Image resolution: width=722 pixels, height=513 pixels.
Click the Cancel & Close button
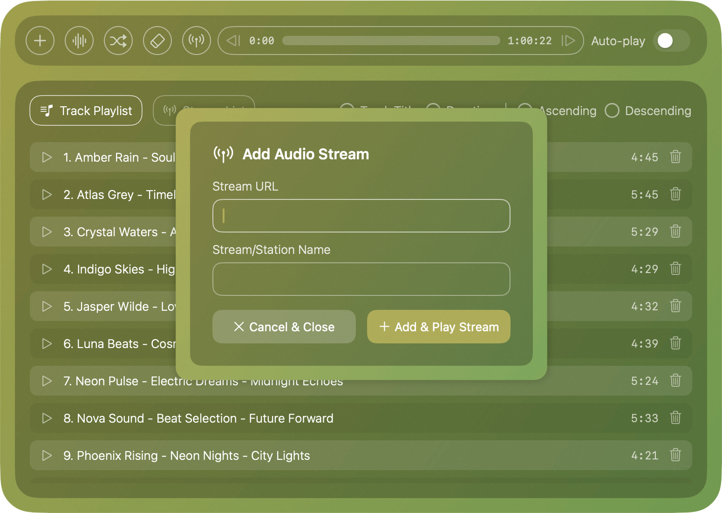[x=284, y=327]
